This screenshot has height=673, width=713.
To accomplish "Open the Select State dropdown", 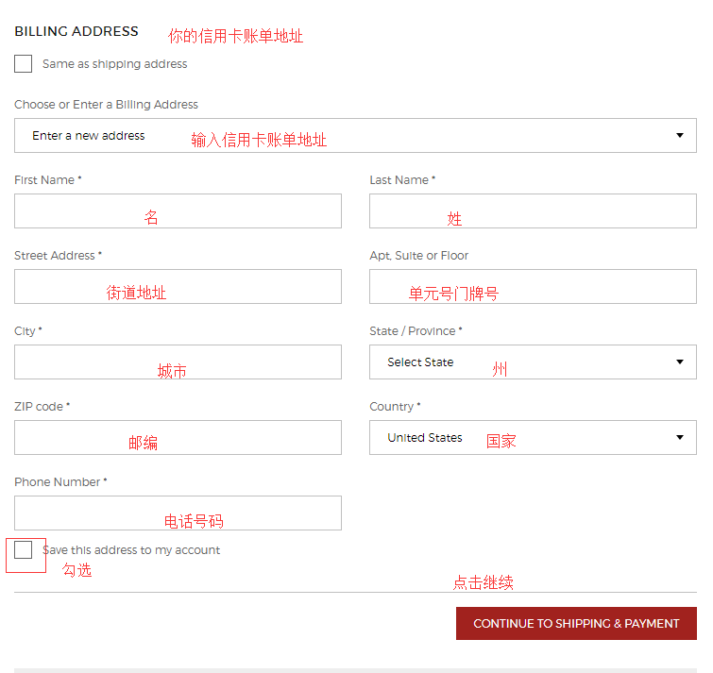I will [533, 362].
